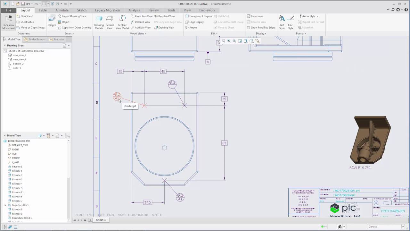
Task: Click the Save icon in quick access toolbar
Action: click(x=23, y=4)
